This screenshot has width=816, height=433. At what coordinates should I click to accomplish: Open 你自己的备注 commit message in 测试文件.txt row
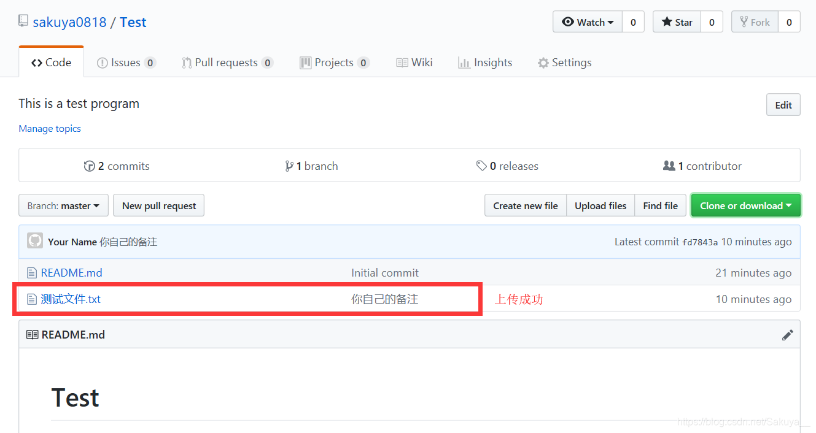tap(384, 299)
